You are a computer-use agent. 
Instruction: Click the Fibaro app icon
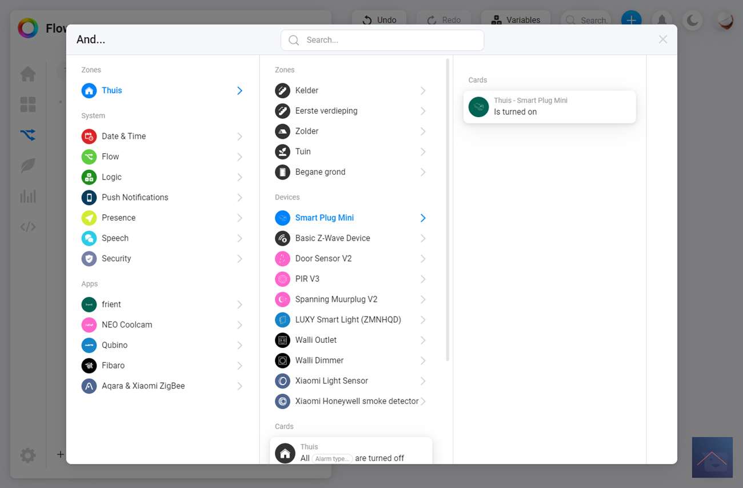(89, 365)
